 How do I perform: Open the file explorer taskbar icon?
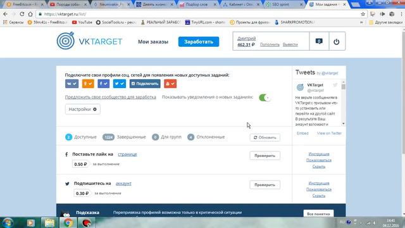(x=49, y=222)
